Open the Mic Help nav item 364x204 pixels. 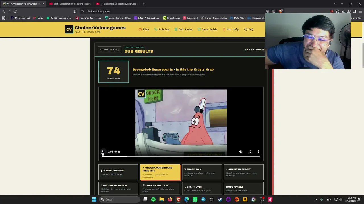point(231,29)
